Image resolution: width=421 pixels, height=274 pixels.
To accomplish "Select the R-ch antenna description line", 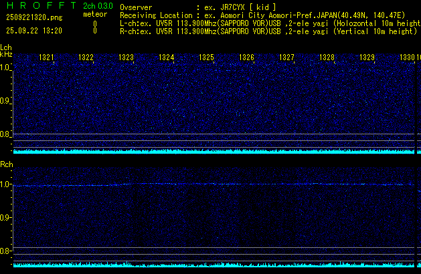I will (x=268, y=31).
